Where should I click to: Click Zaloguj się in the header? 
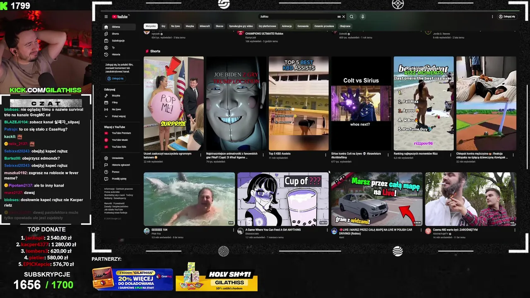(507, 17)
